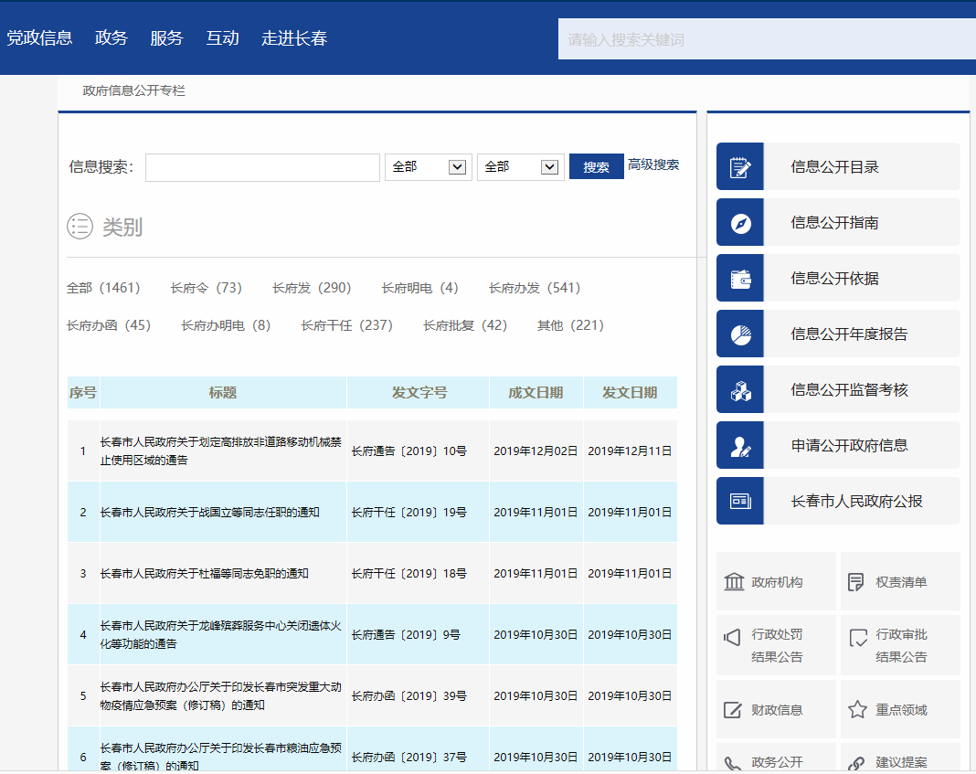The height and width of the screenshot is (774, 976).
Task: Open the 信息公开依据 wallet icon
Action: [740, 279]
